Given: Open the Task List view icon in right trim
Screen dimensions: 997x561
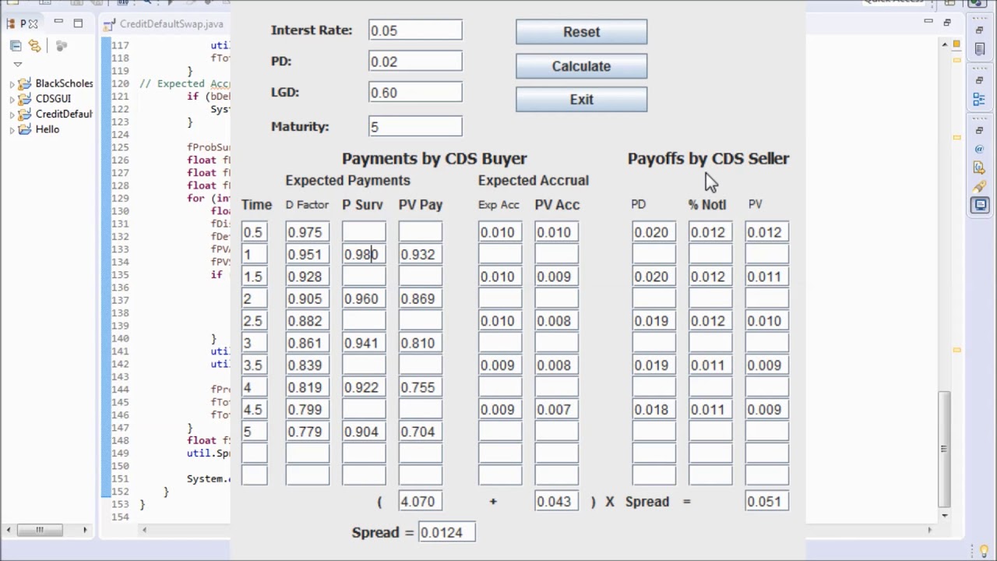Looking at the screenshot, I should (979, 50).
